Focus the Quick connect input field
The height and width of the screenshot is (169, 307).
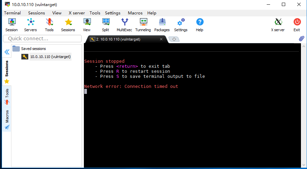click(42, 39)
